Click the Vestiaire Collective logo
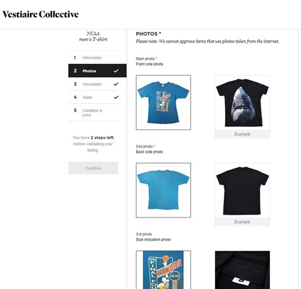The image size is (301, 289). (41, 14)
